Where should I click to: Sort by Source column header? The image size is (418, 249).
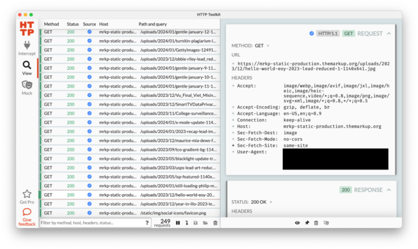[89, 24]
